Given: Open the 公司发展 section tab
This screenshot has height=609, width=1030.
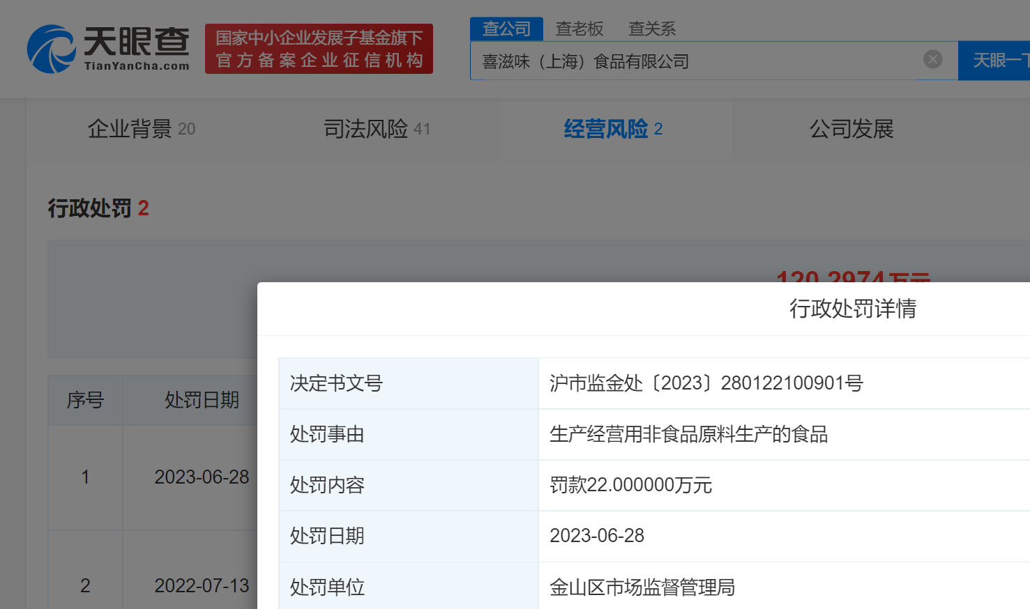Looking at the screenshot, I should (x=851, y=129).
